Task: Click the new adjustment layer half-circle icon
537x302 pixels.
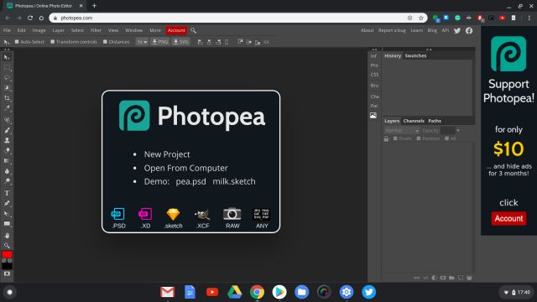Action: coord(435,278)
